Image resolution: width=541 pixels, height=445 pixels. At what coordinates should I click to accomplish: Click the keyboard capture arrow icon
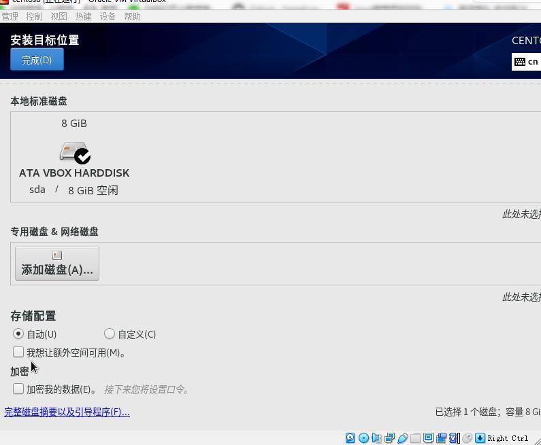tap(480, 438)
